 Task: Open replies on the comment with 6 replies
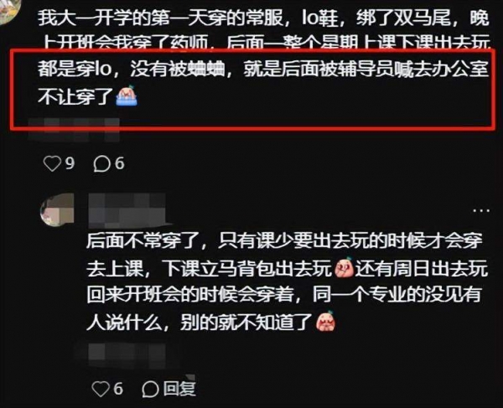click(101, 164)
